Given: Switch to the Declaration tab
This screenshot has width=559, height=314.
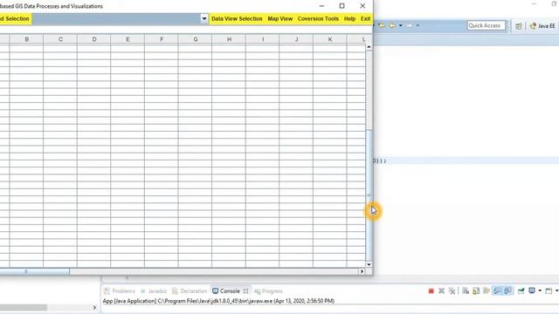Looking at the screenshot, I should (190, 290).
